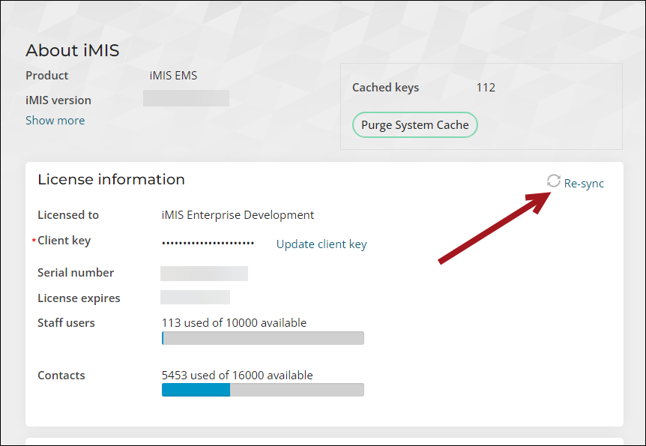Click the iMIS version label
The width and height of the screenshot is (646, 446).
(x=58, y=100)
